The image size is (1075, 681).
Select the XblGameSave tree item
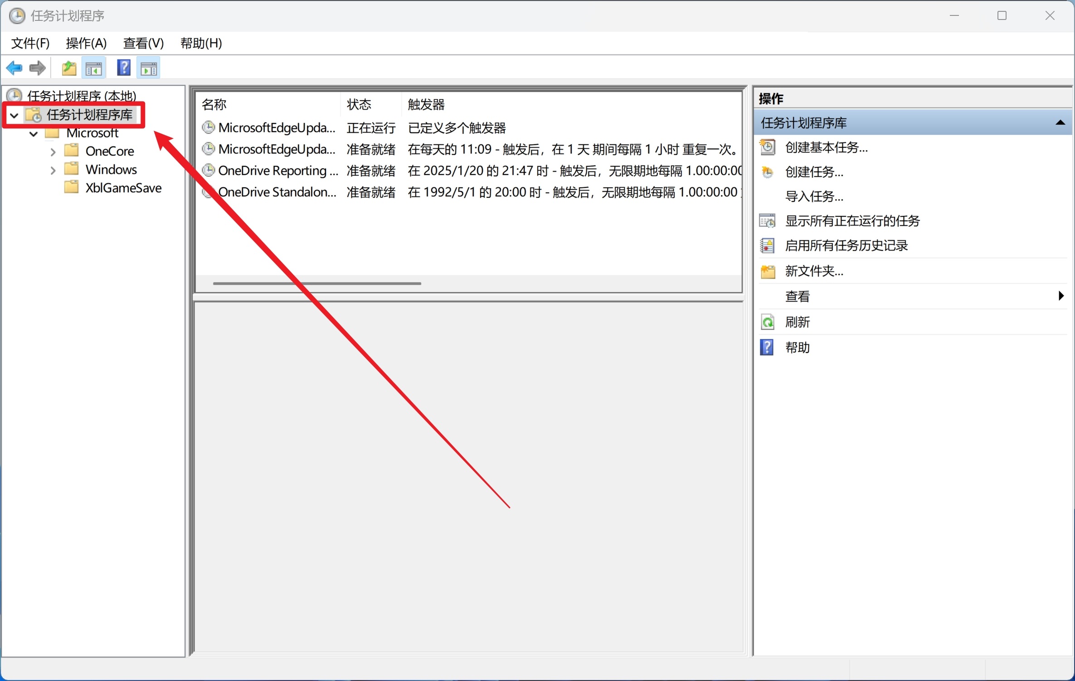coord(123,188)
